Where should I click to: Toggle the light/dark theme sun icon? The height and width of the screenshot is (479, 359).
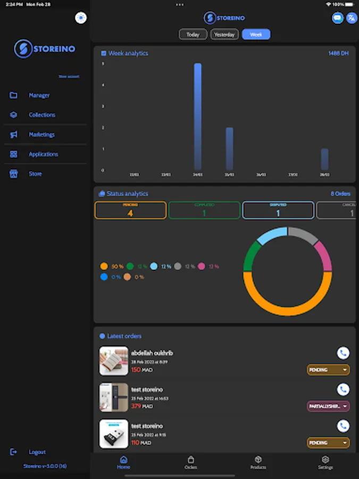point(81,18)
